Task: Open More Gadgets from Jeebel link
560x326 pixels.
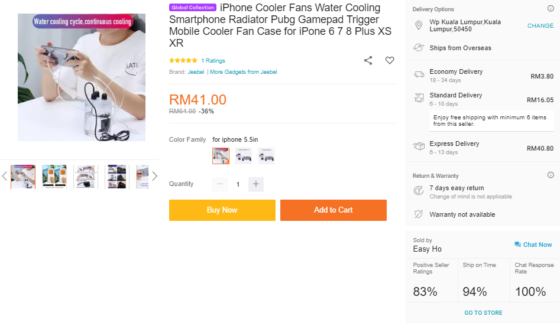Action: pos(243,72)
